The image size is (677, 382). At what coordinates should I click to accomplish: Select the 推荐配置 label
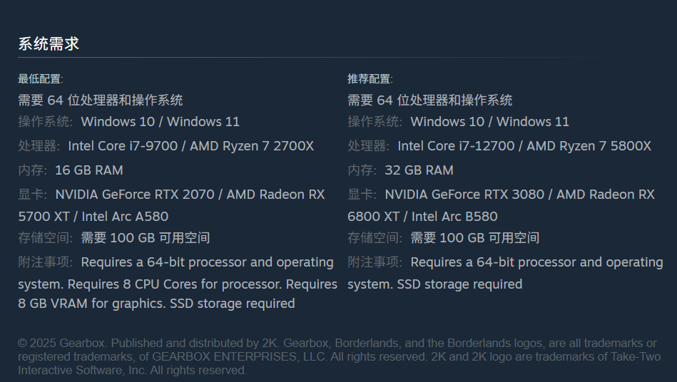(370, 79)
